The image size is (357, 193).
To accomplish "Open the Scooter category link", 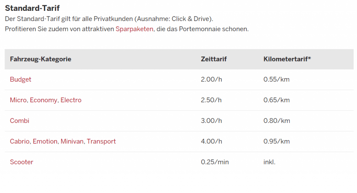I will [x=22, y=162].
